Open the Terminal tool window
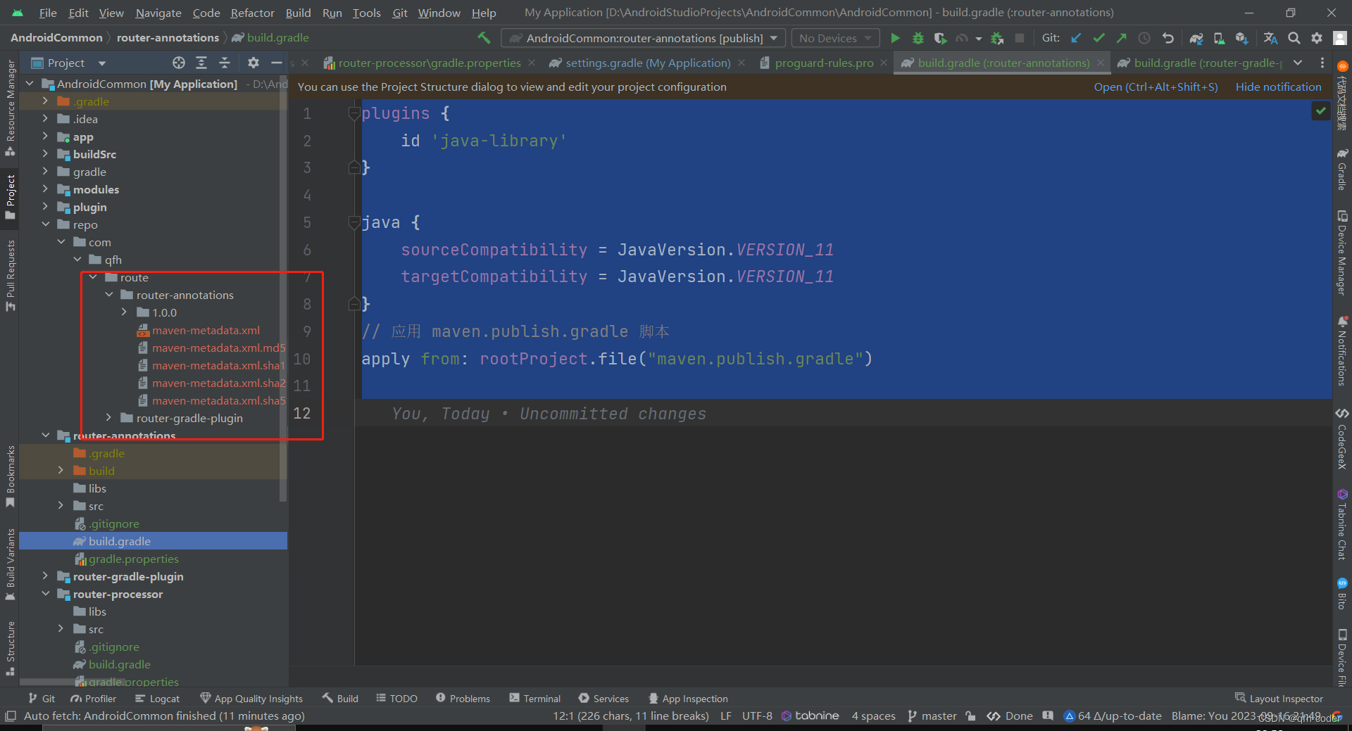Image resolution: width=1352 pixels, height=731 pixels. [534, 699]
